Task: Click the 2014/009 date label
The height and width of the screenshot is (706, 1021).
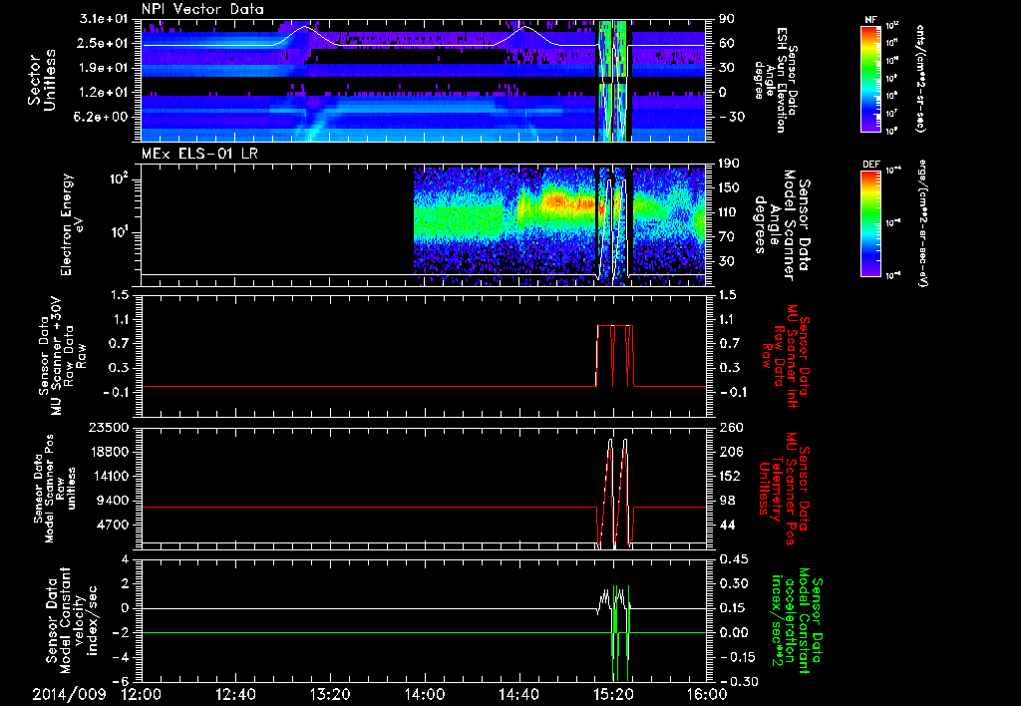Action: [69, 694]
